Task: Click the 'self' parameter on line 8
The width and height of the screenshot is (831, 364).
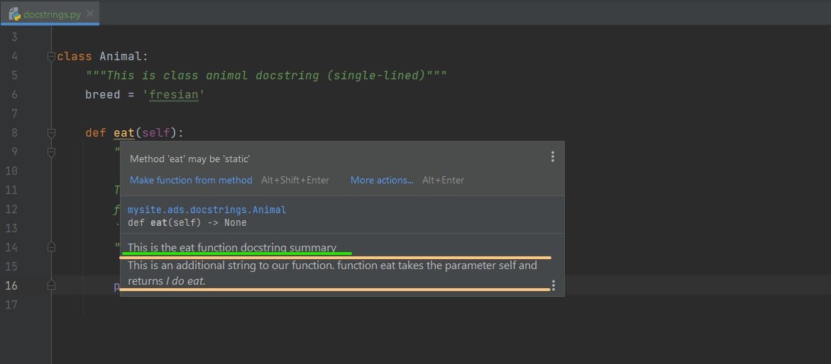Action: (156, 133)
